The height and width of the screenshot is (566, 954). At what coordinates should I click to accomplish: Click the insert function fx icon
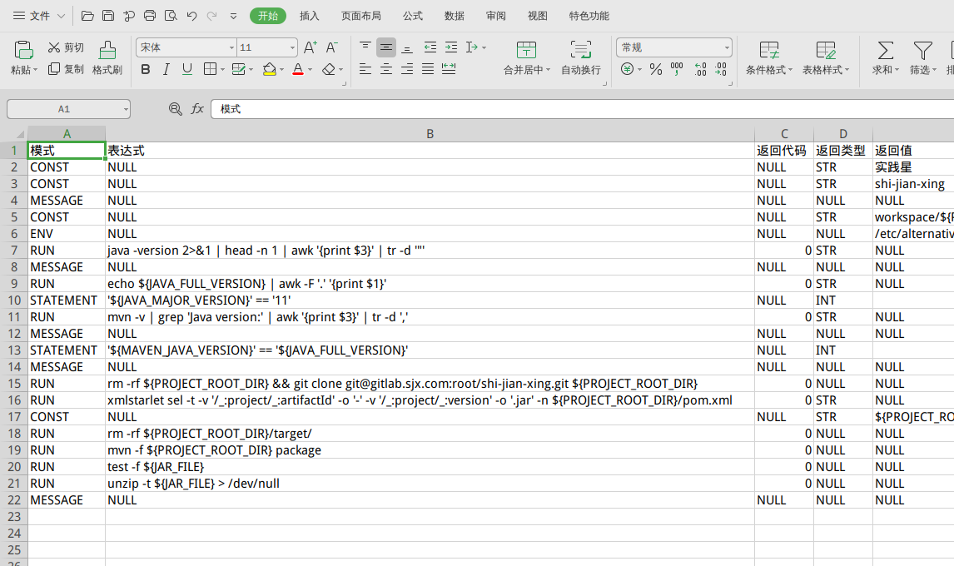pos(197,109)
